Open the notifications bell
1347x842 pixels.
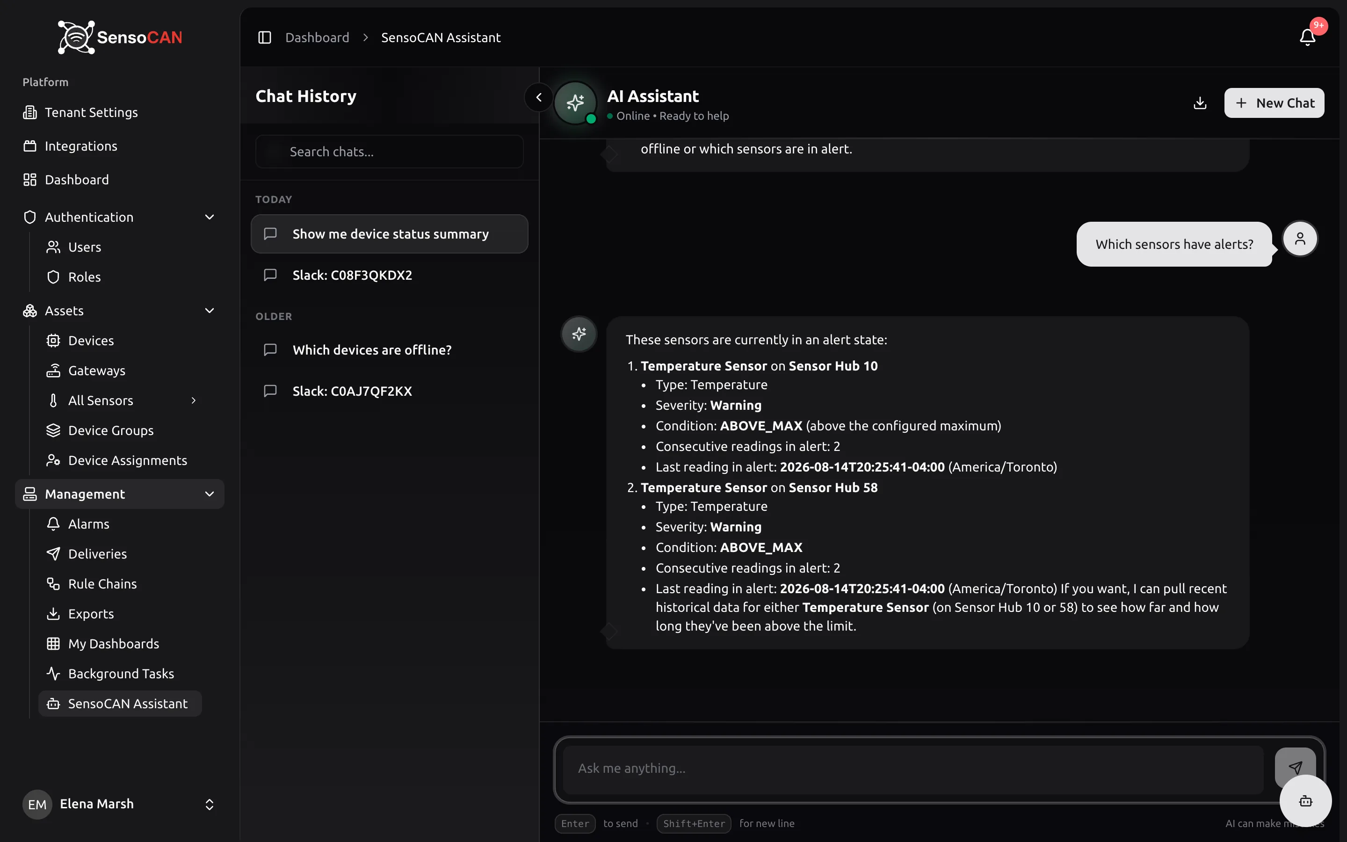click(x=1308, y=37)
